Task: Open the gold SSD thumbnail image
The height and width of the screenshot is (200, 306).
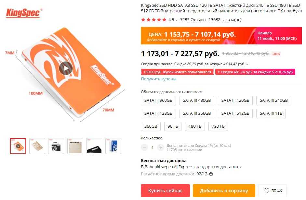Action: (x=37, y=146)
